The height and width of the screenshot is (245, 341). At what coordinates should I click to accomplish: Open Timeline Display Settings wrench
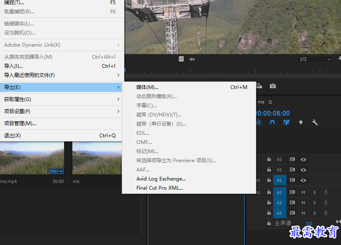click(x=315, y=122)
